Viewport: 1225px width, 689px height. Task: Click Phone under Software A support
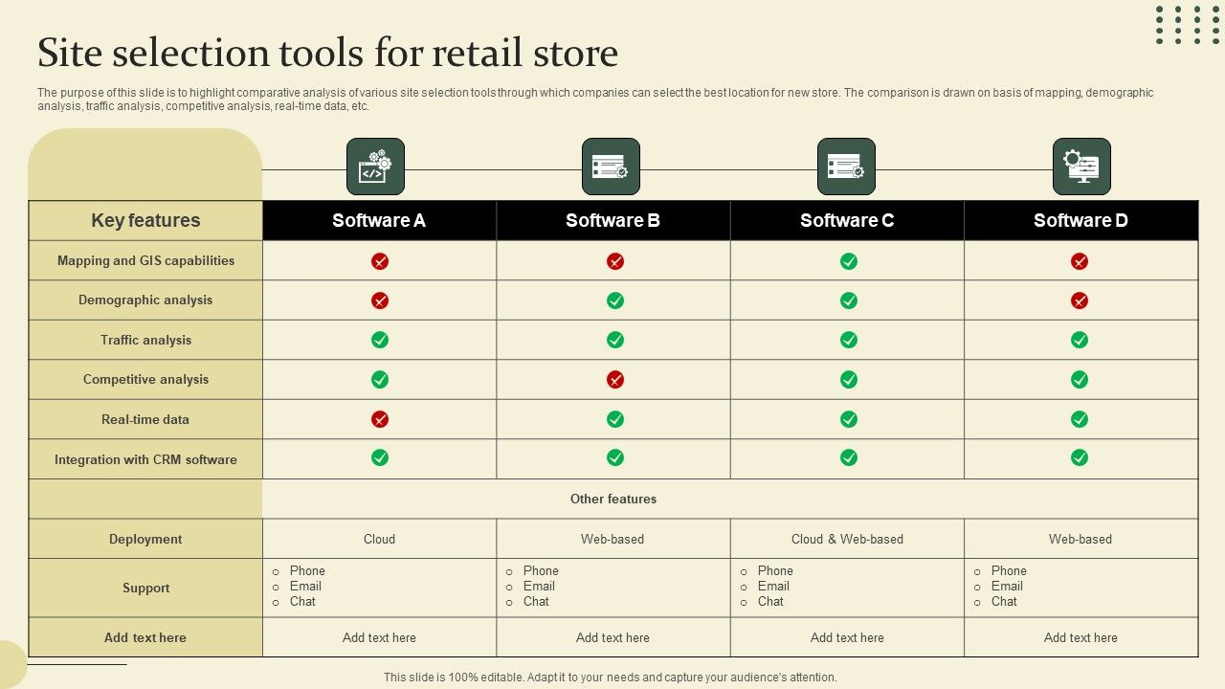pos(307,570)
